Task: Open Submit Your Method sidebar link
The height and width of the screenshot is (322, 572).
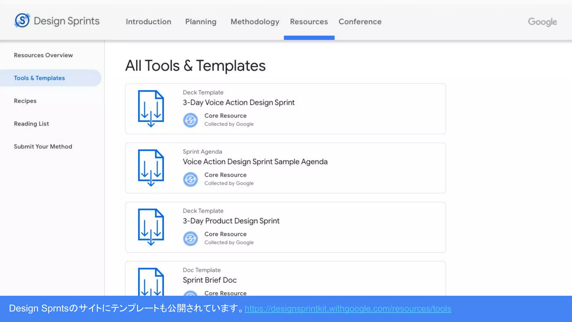Action: [x=43, y=146]
